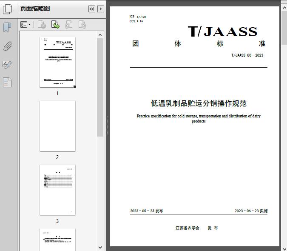Click the "江苏省农学会" publisher text
This screenshot has height=251, width=287.
coord(188,228)
